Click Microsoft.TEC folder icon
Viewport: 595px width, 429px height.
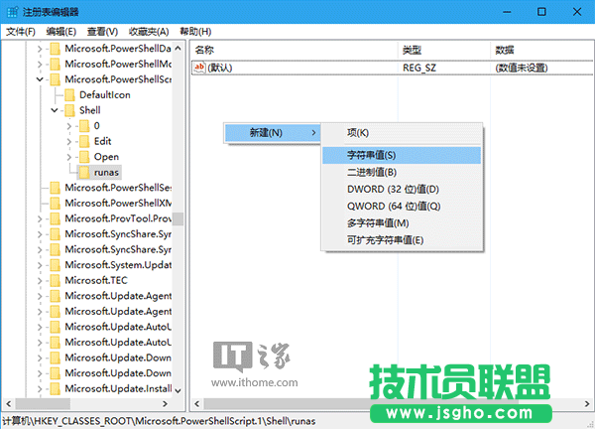pos(56,280)
